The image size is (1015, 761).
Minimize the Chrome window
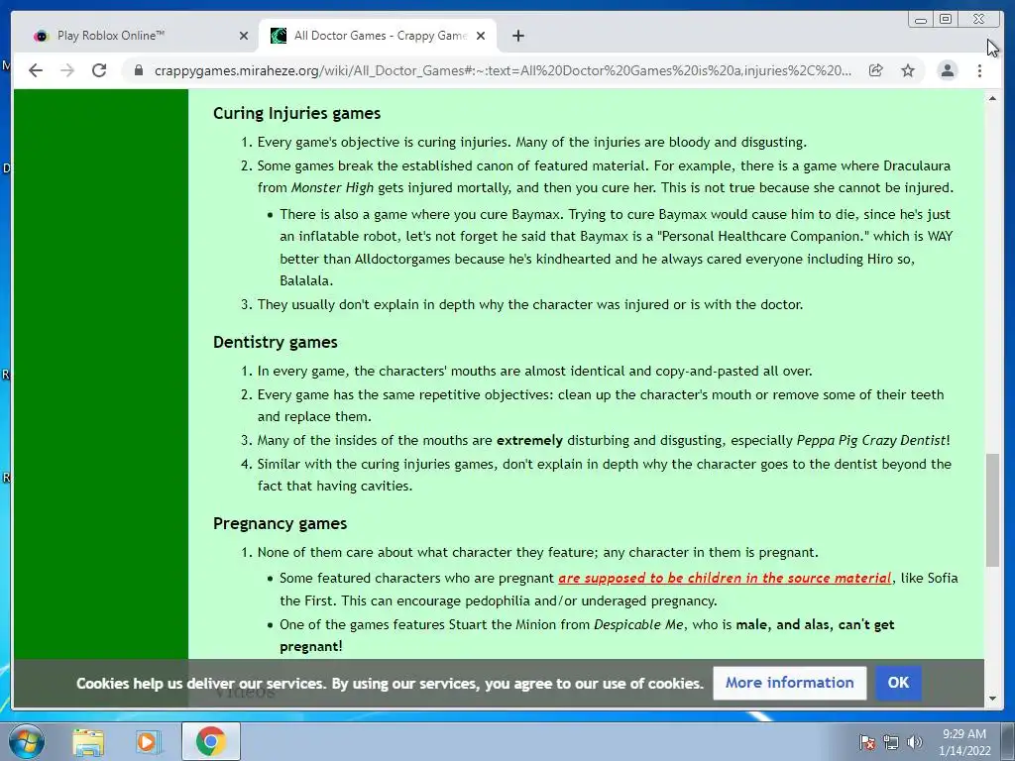click(x=921, y=20)
